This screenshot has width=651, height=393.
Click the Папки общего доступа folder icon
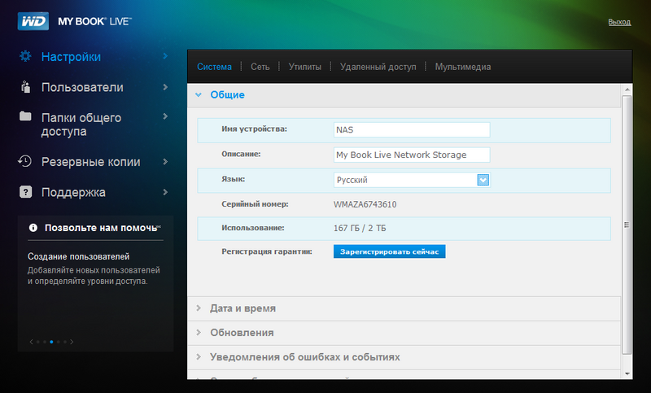[x=25, y=116]
